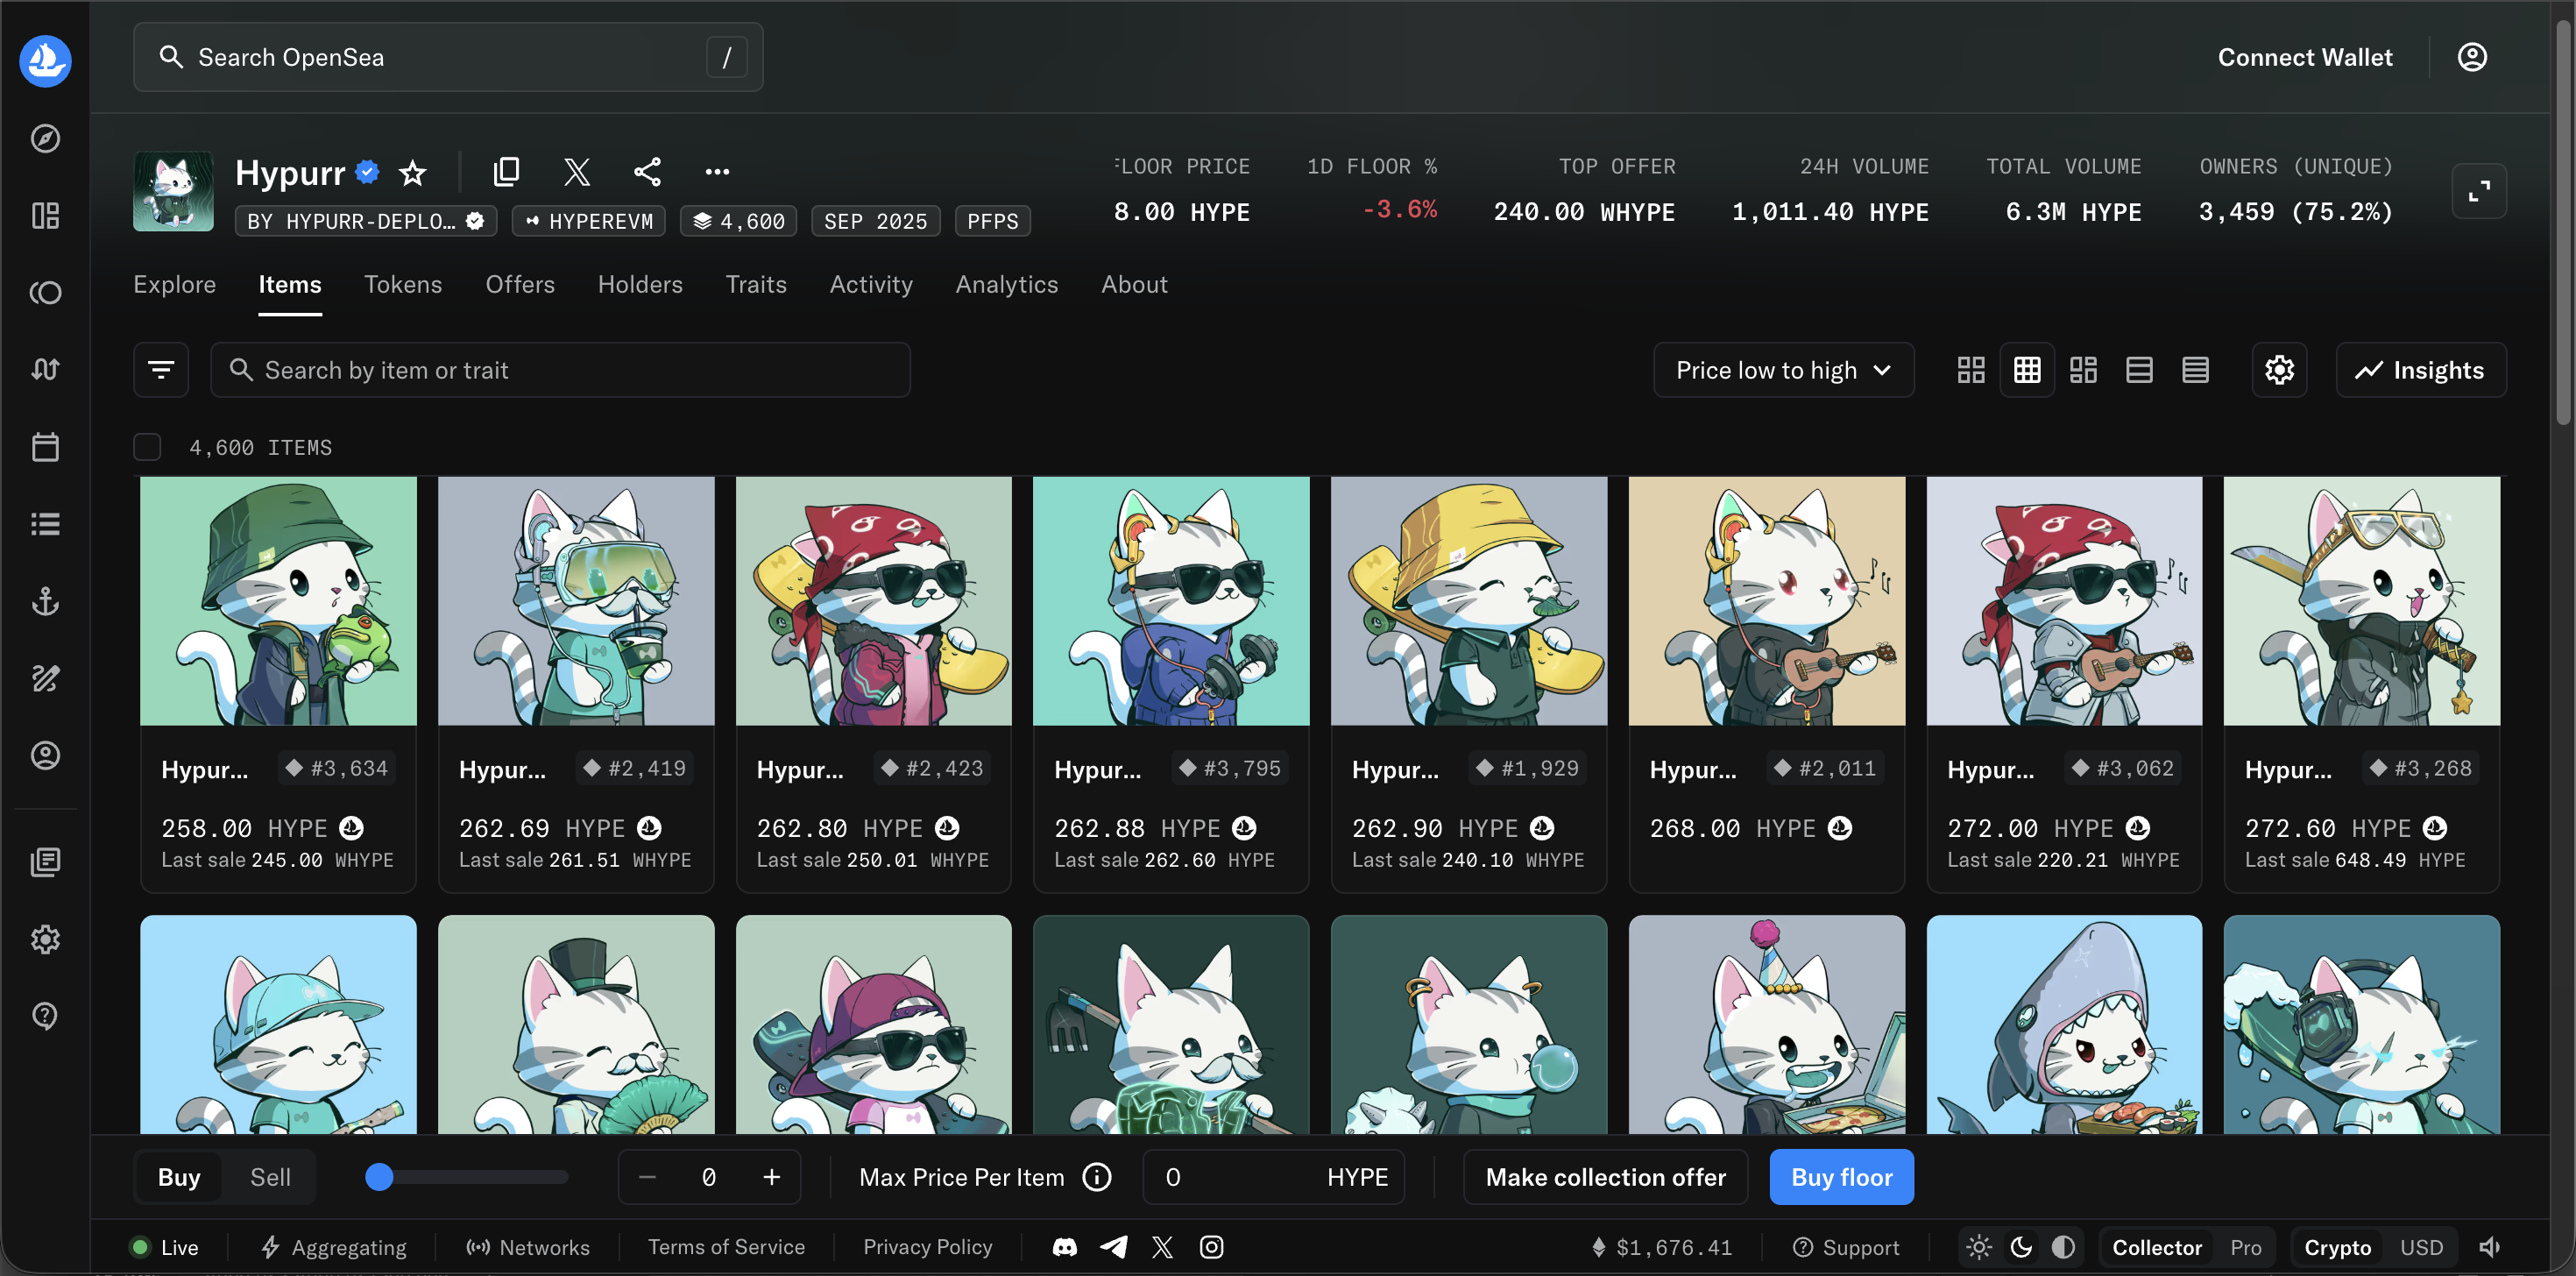The height and width of the screenshot is (1276, 2576).
Task: Switch to Sell mode
Action: (x=270, y=1177)
